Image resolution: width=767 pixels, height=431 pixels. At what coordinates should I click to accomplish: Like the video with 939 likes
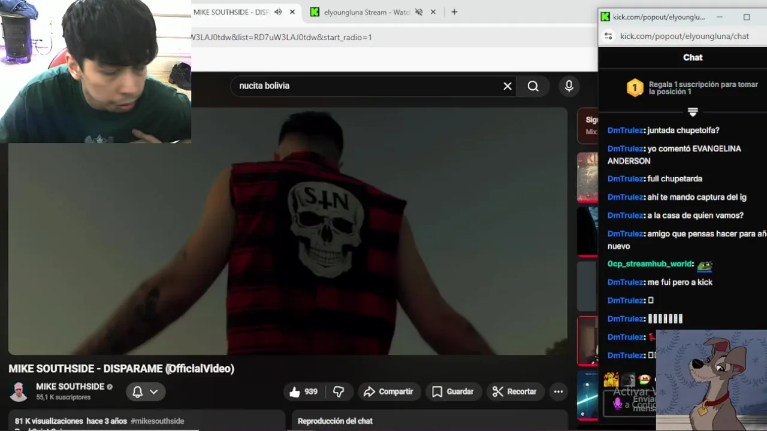tap(304, 391)
